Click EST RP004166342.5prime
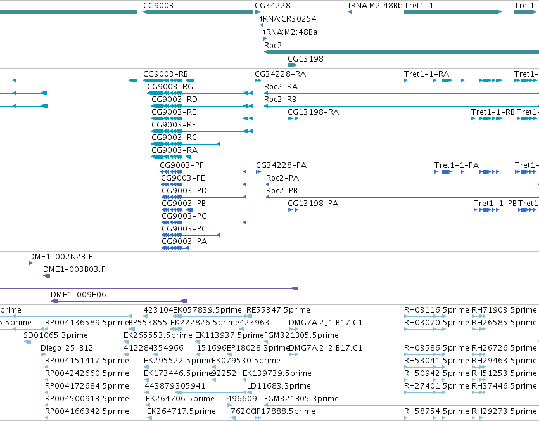The width and height of the screenshot is (539, 421). (x=87, y=411)
